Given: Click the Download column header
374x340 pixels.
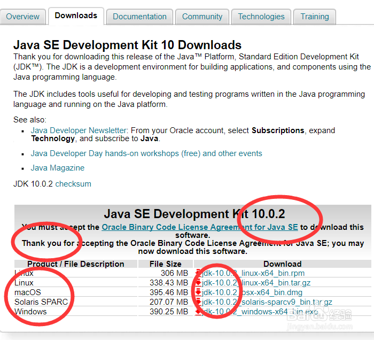Looking at the screenshot, I should coord(283,264).
